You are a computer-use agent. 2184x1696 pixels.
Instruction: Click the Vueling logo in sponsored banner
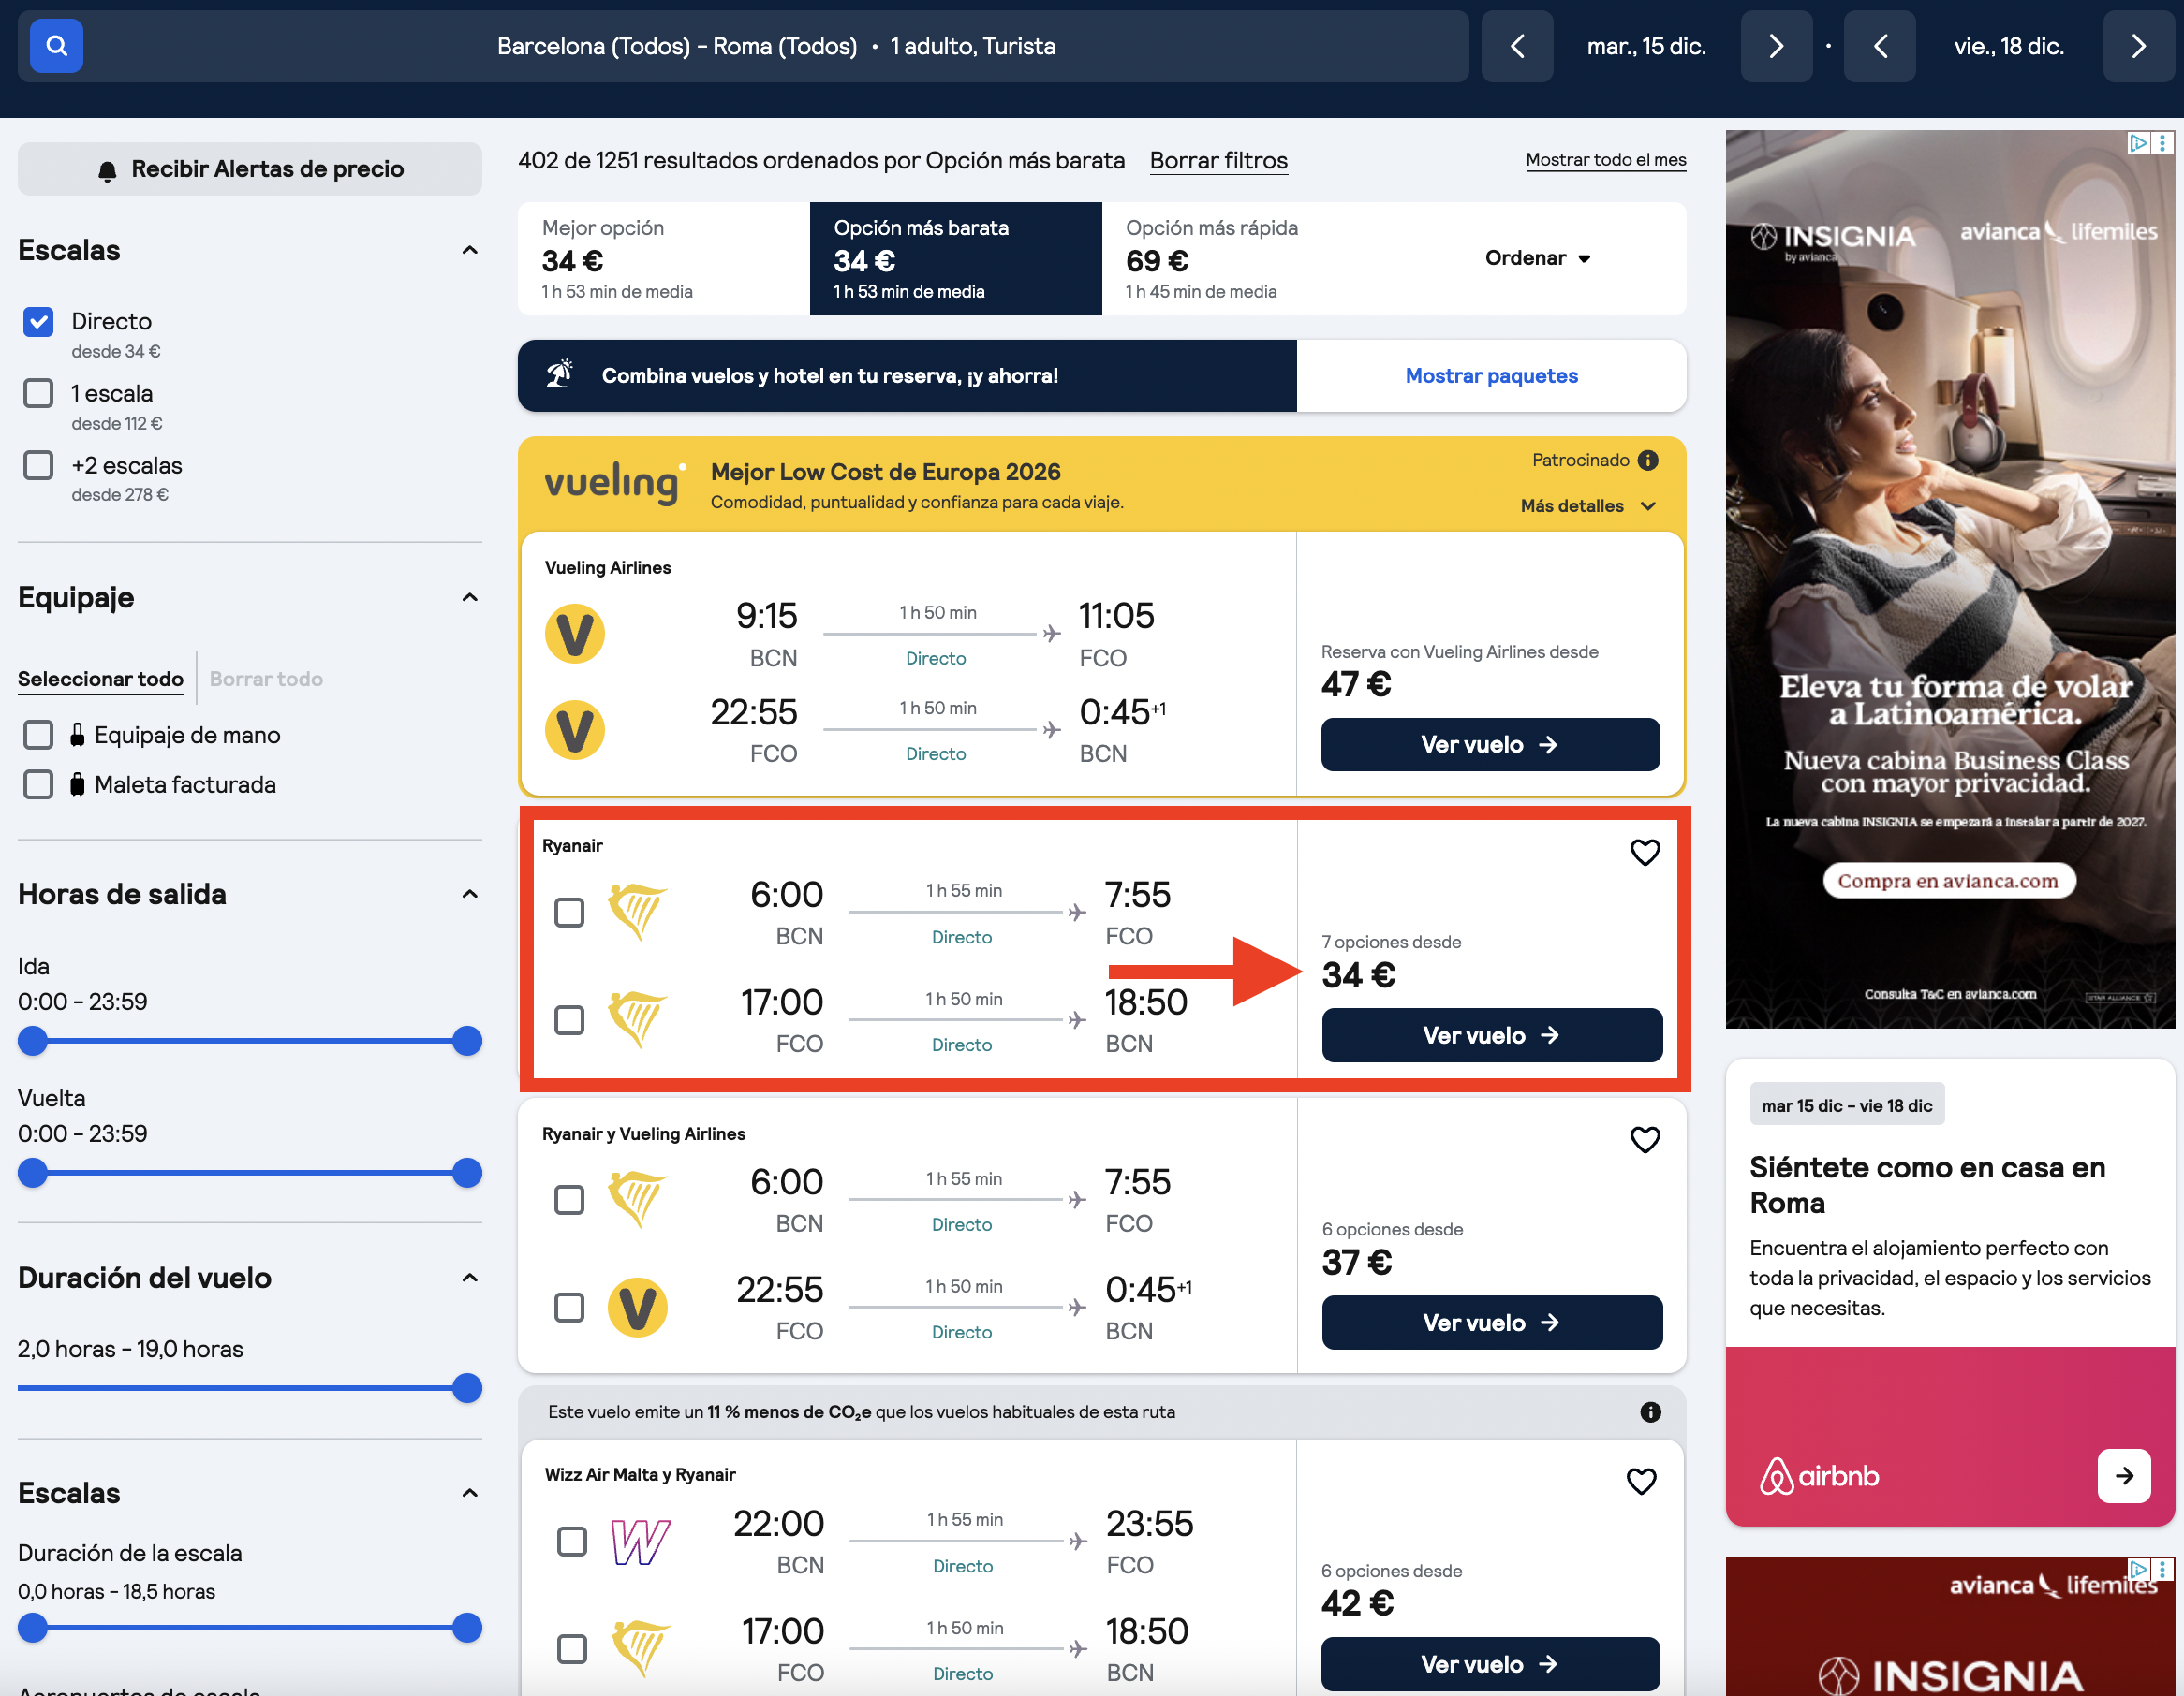click(x=614, y=483)
